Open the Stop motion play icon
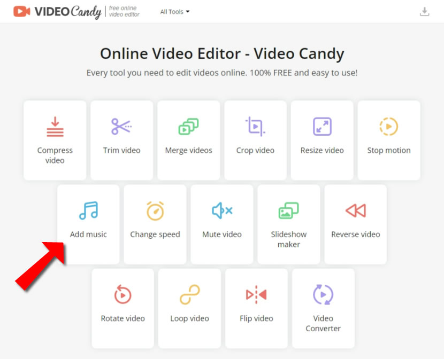 389,127
